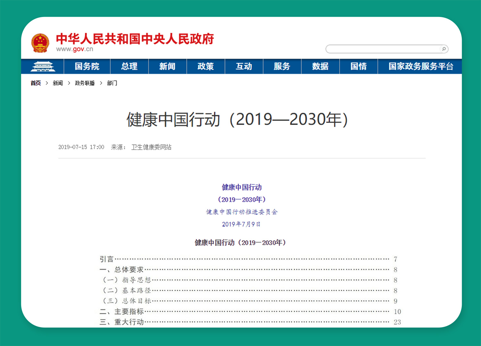
Task: Open the 卫生健康委网站 source link
Action: (x=151, y=147)
